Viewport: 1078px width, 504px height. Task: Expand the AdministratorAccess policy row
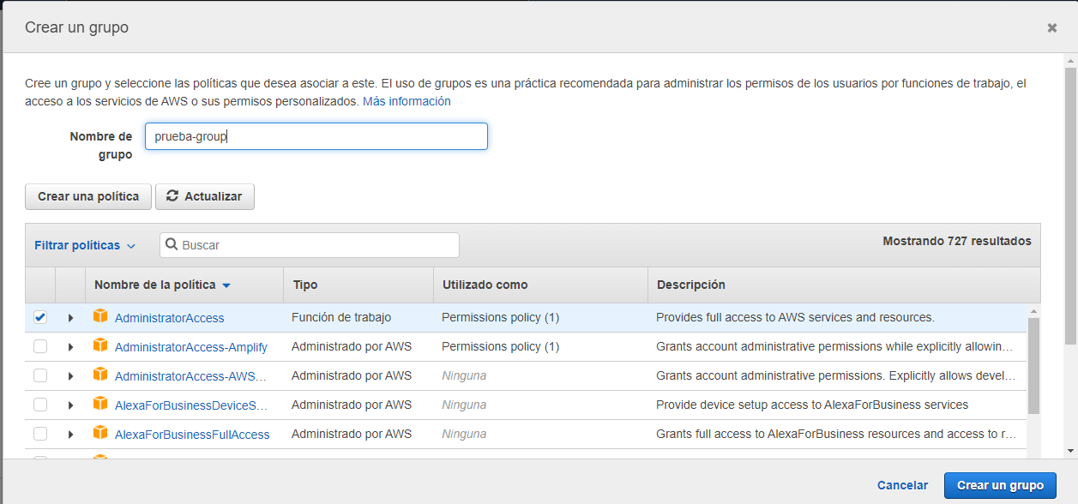(69, 317)
